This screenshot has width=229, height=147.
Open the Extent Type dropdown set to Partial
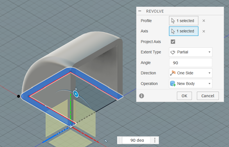191,52
